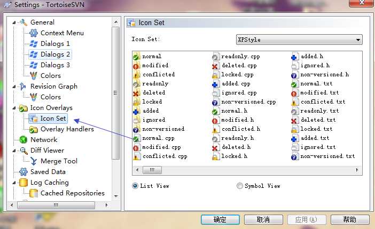
Task: Click the question mark icon beside 'non-versioned'
Action: 136,129
